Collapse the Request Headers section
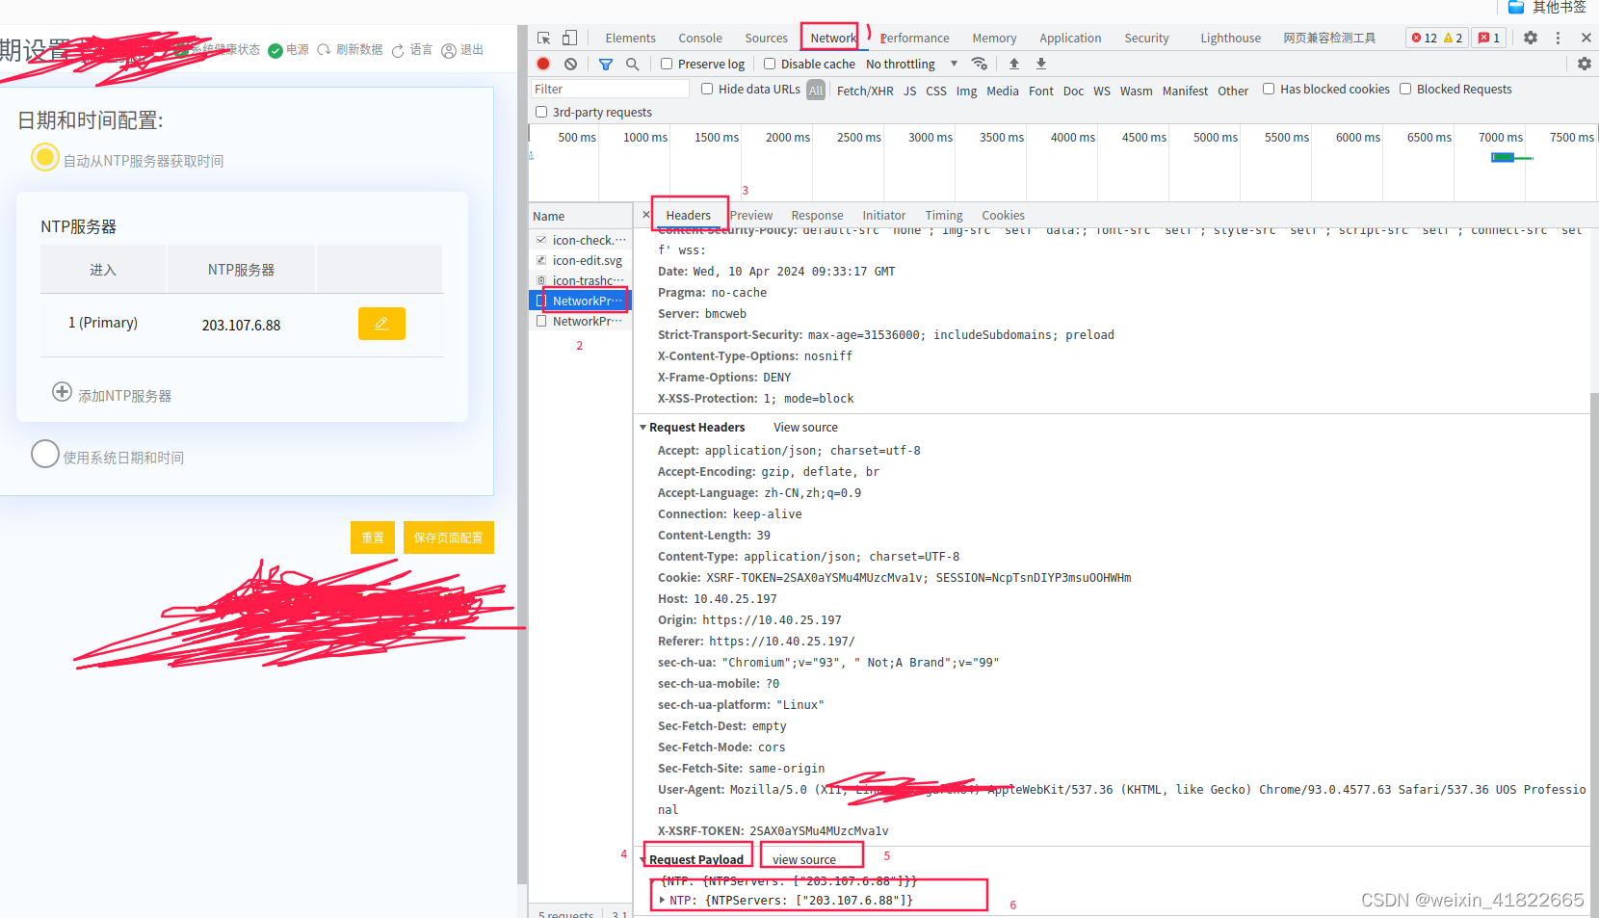 point(643,427)
